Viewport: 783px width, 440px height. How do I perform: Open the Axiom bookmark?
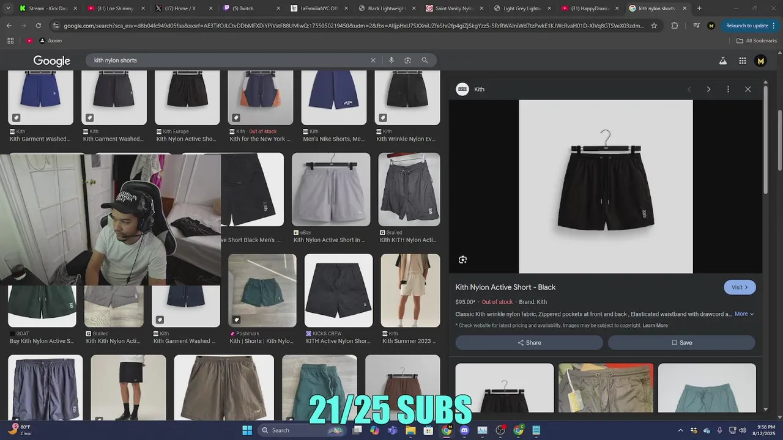point(51,40)
